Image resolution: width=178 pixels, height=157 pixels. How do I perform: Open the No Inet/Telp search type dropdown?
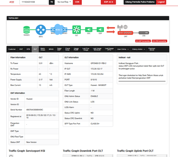[64, 2]
